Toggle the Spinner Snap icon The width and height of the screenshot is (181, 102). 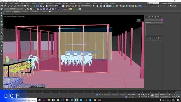click(x=76, y=6)
